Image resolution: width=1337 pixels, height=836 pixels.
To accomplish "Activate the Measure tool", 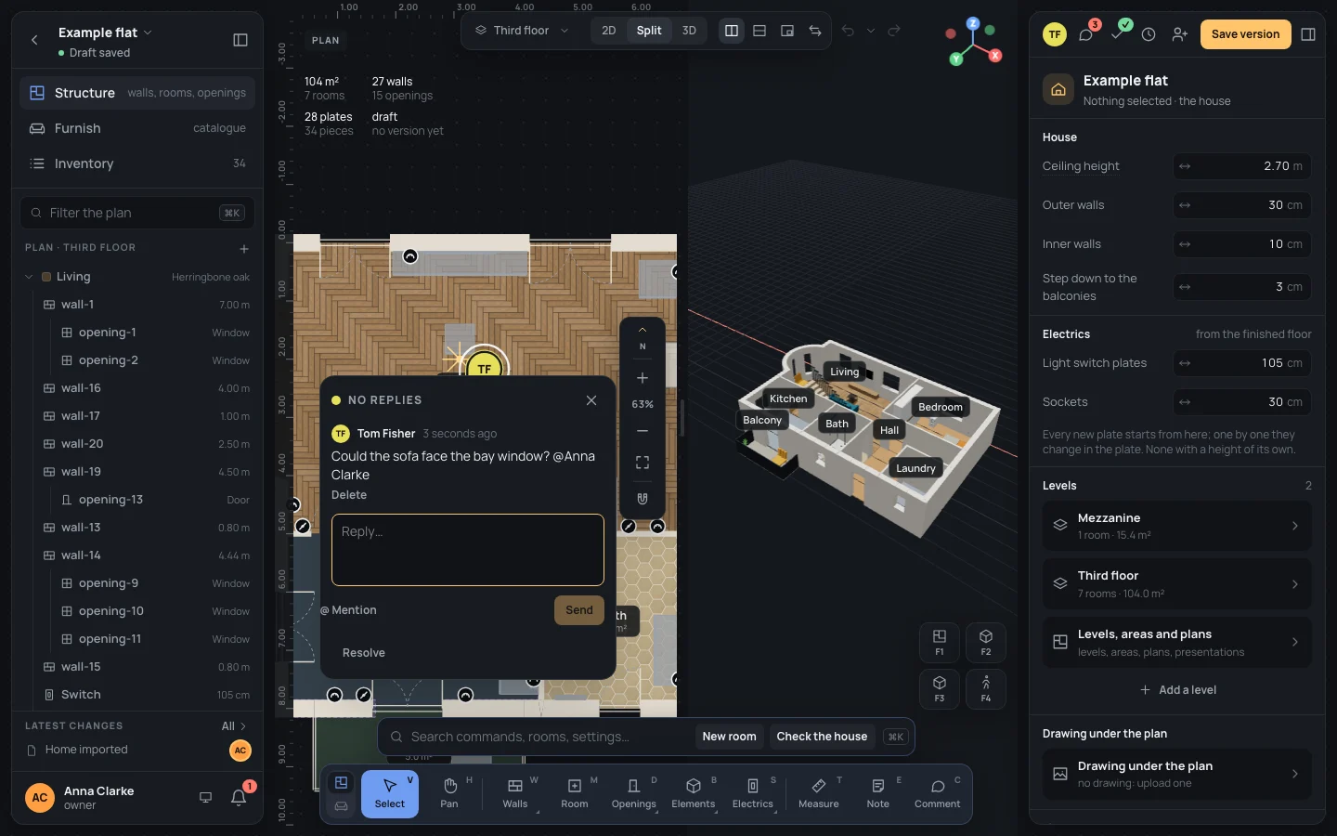I will [819, 794].
